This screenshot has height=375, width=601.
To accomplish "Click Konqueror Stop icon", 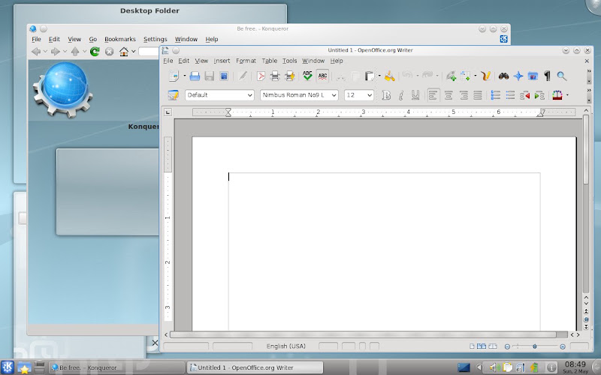I will click(x=109, y=51).
